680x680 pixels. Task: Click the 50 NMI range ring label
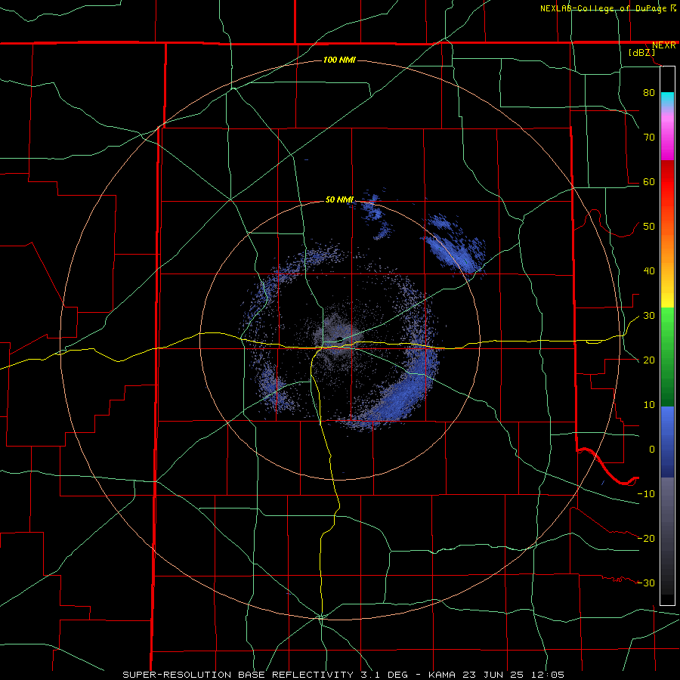(339, 199)
